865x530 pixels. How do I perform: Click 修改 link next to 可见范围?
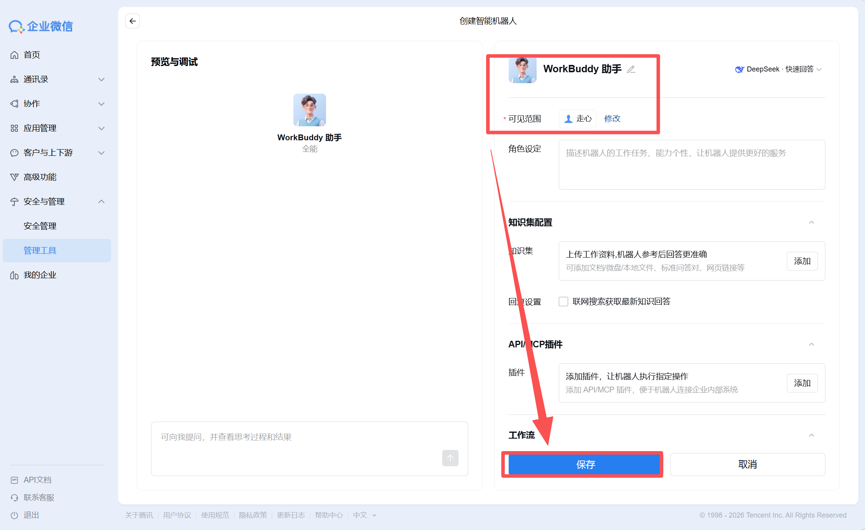pyautogui.click(x=612, y=119)
